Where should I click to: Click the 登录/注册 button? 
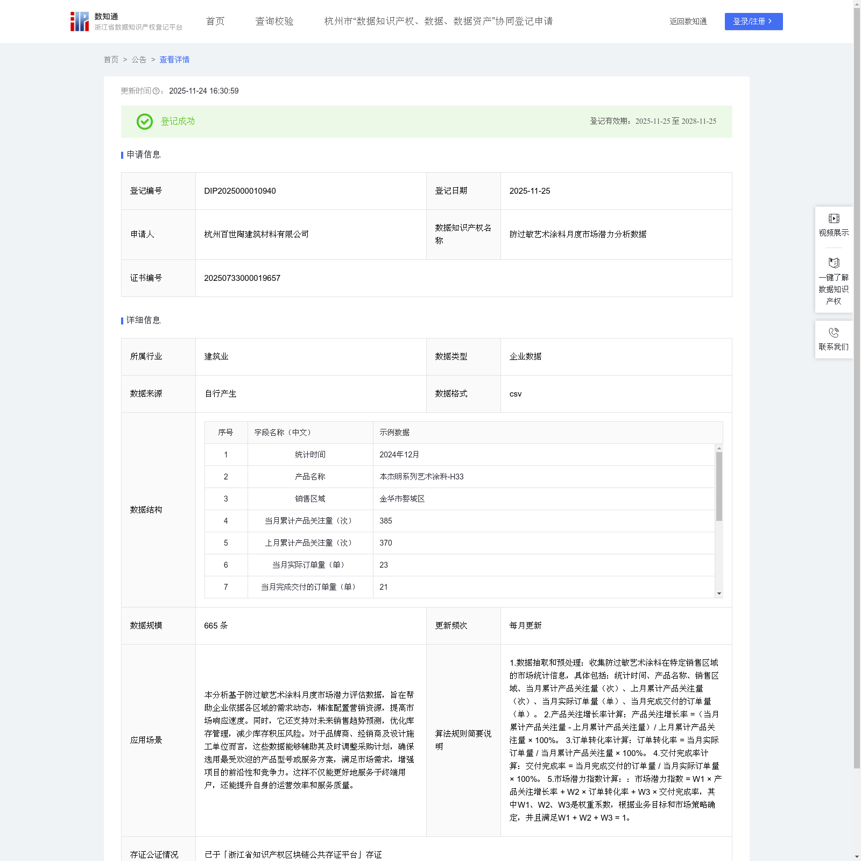tap(753, 22)
